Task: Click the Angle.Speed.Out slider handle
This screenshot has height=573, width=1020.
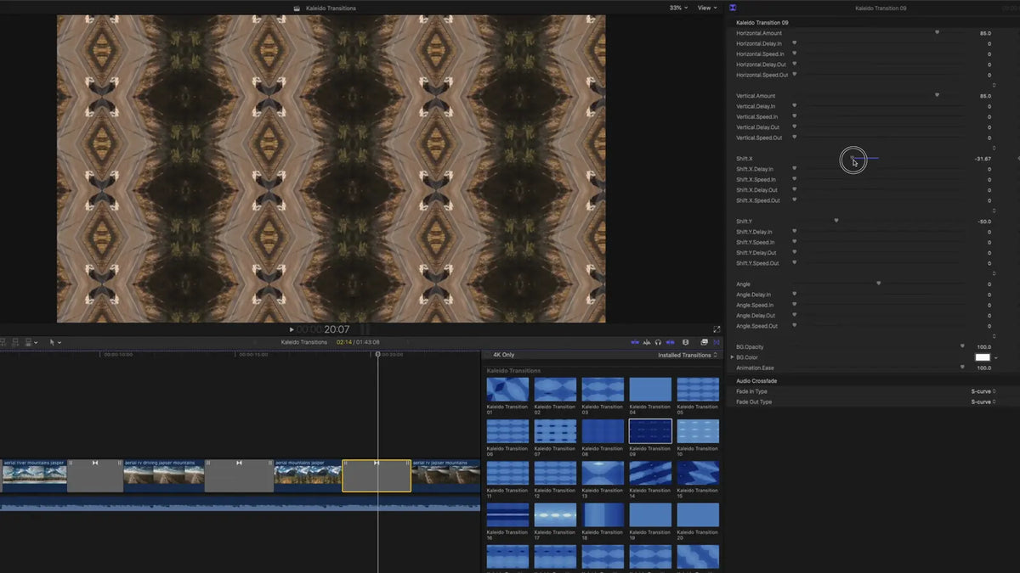Action: [795, 326]
